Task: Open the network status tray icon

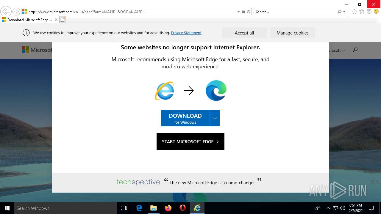Action: 335,208
